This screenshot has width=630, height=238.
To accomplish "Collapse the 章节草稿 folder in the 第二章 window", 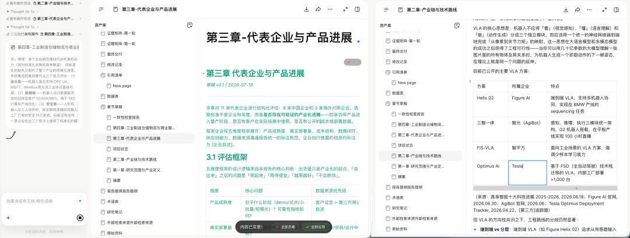I will [388, 104].
